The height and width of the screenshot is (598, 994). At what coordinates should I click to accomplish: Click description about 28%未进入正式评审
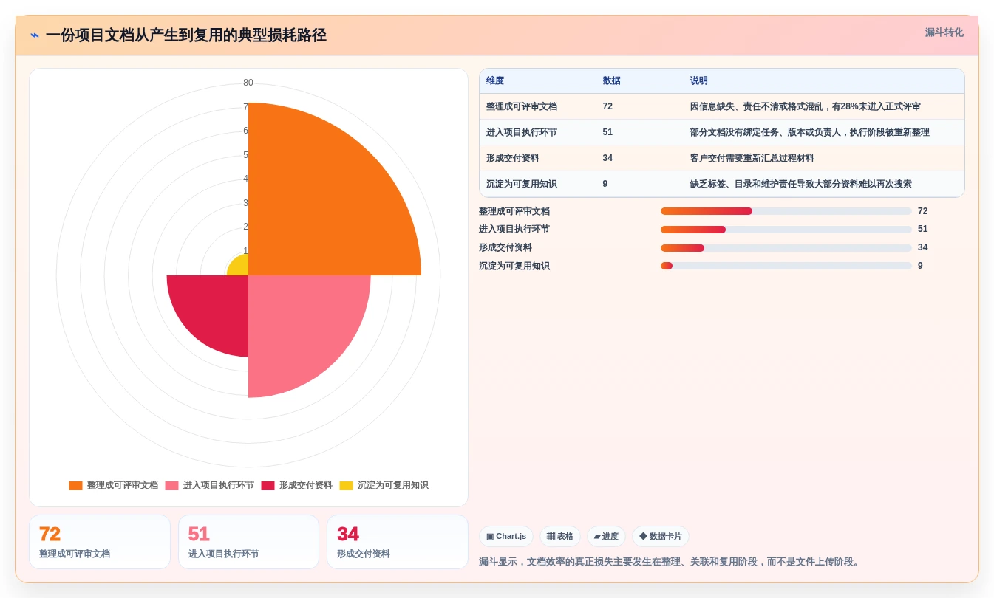click(x=806, y=106)
